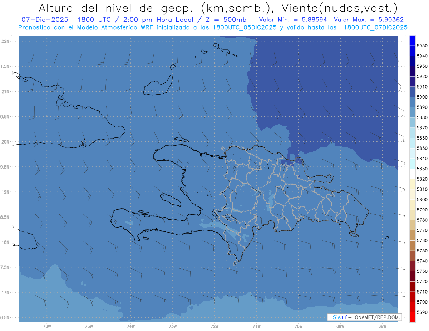429x331 pixels.
Task: Click the '5950' colorbar value
Action: click(422, 46)
